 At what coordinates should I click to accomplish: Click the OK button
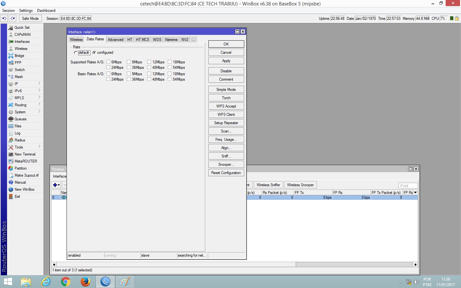(226, 44)
